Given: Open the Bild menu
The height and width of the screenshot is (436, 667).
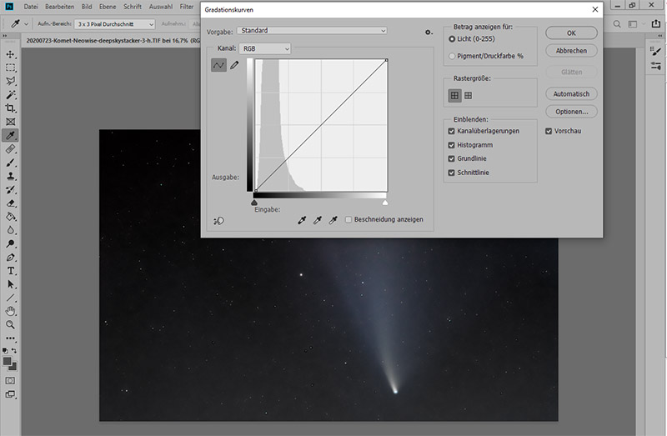Looking at the screenshot, I should [87, 7].
